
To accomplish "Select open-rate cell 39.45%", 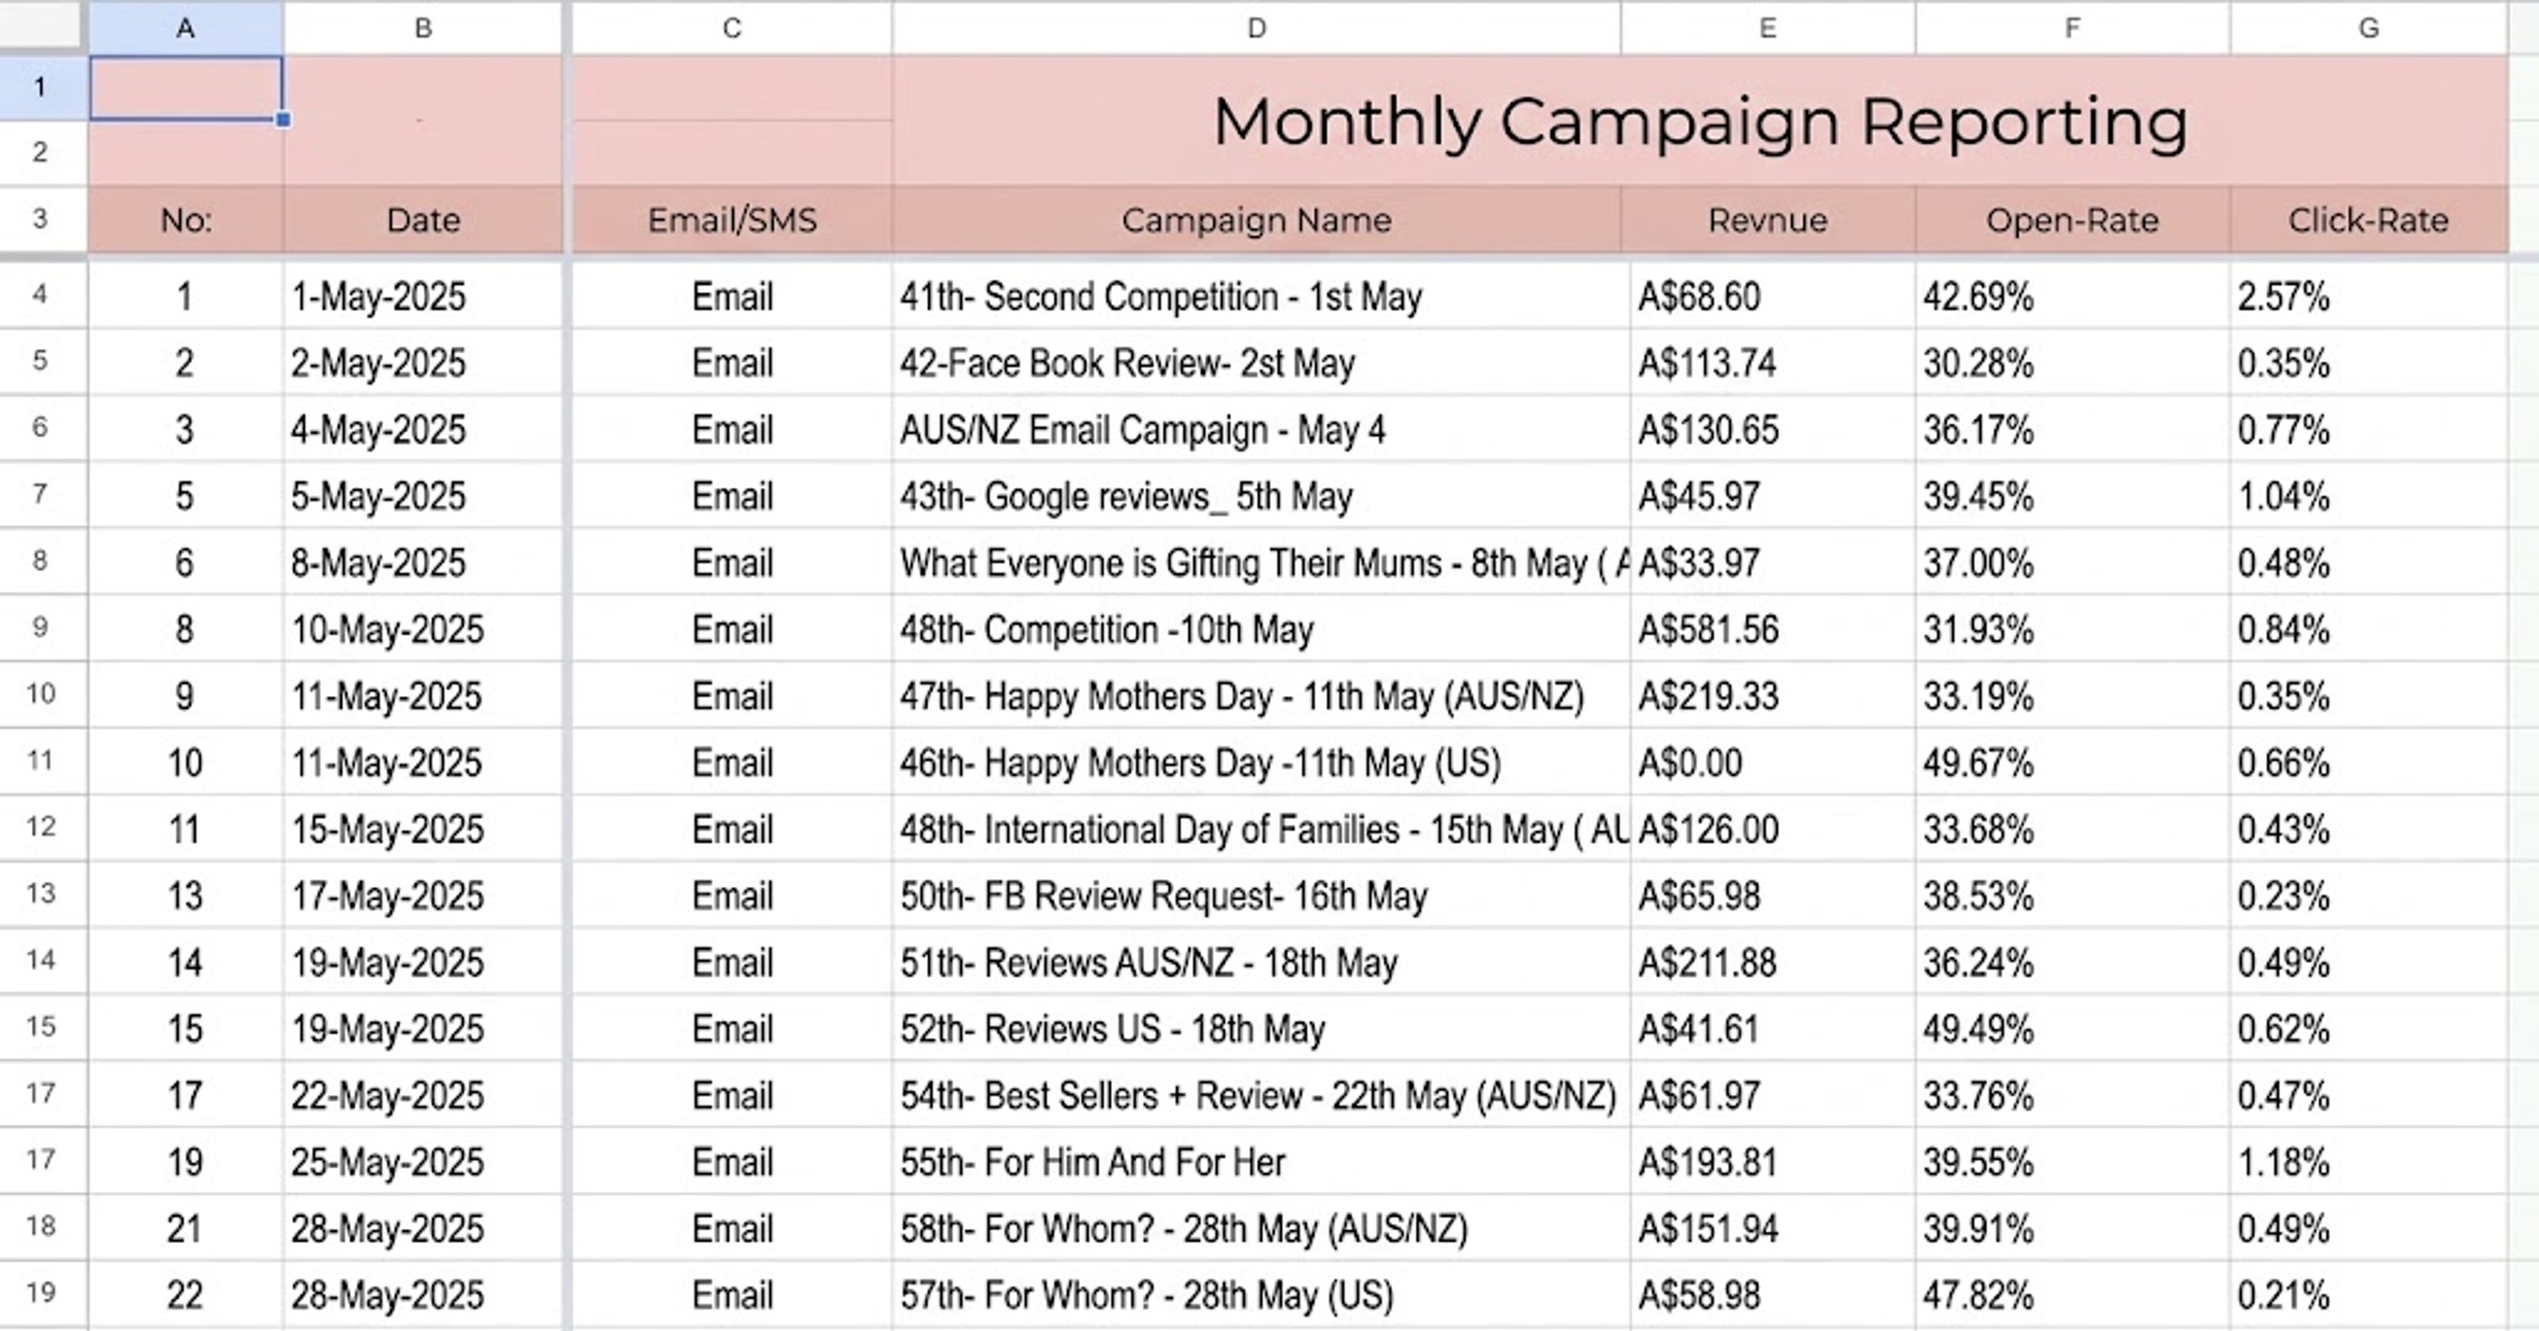I will click(2072, 496).
